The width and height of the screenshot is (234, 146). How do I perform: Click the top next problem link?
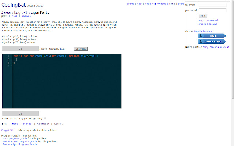pos(14,16)
